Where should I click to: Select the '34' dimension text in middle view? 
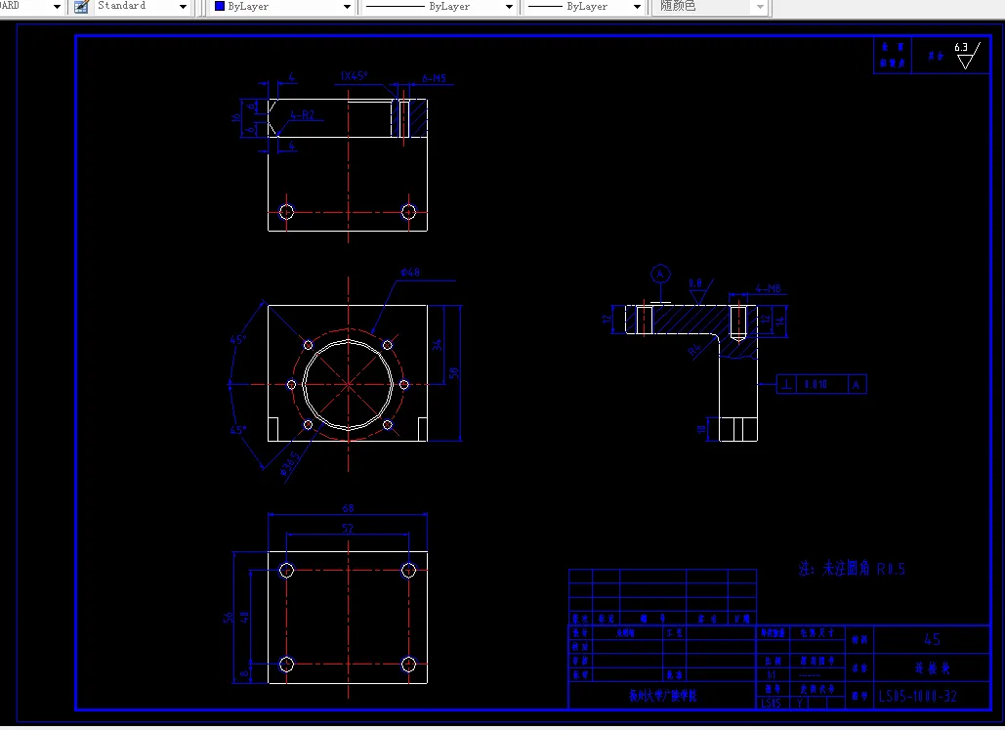[438, 344]
